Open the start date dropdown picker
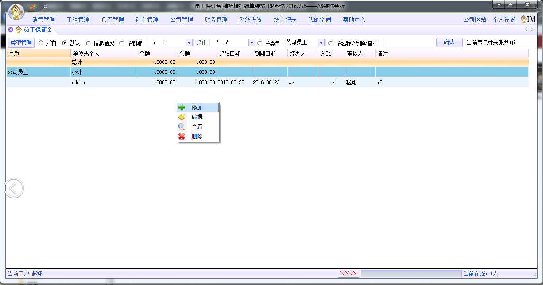The image size is (543, 285). [x=190, y=43]
